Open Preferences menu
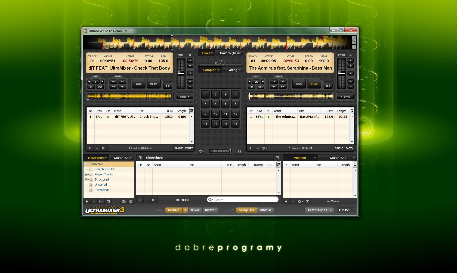Screen dimensions: 457x273 click(319, 210)
